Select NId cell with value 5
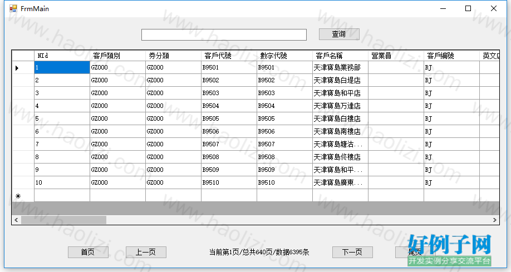 tap(62, 118)
